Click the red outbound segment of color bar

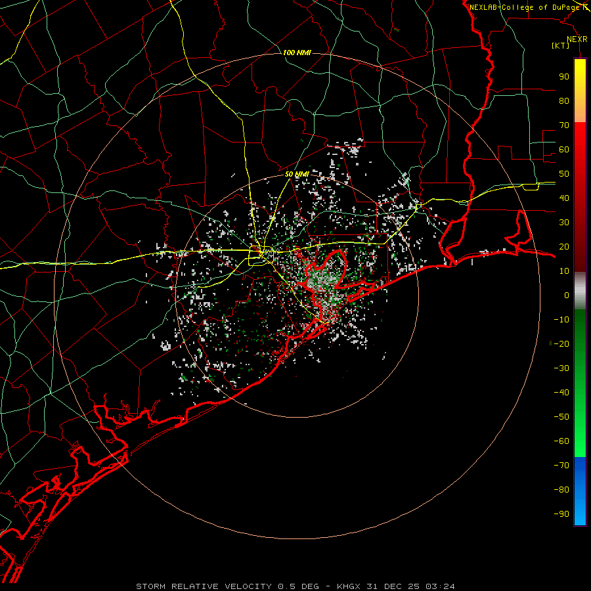point(580,197)
